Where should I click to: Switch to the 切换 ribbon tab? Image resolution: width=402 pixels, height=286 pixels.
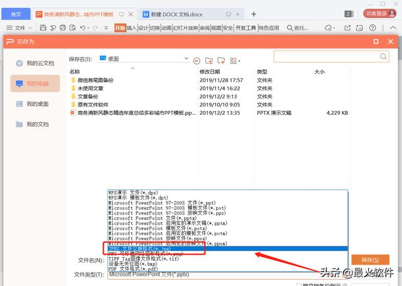pyautogui.click(x=155, y=28)
